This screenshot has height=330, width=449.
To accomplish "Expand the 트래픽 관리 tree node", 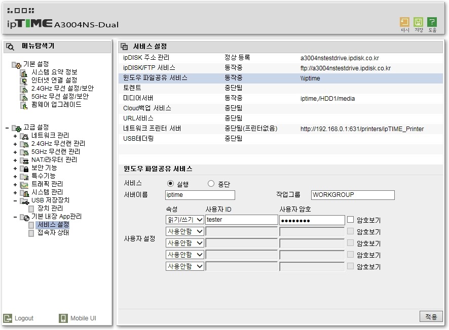I will coord(15,185).
